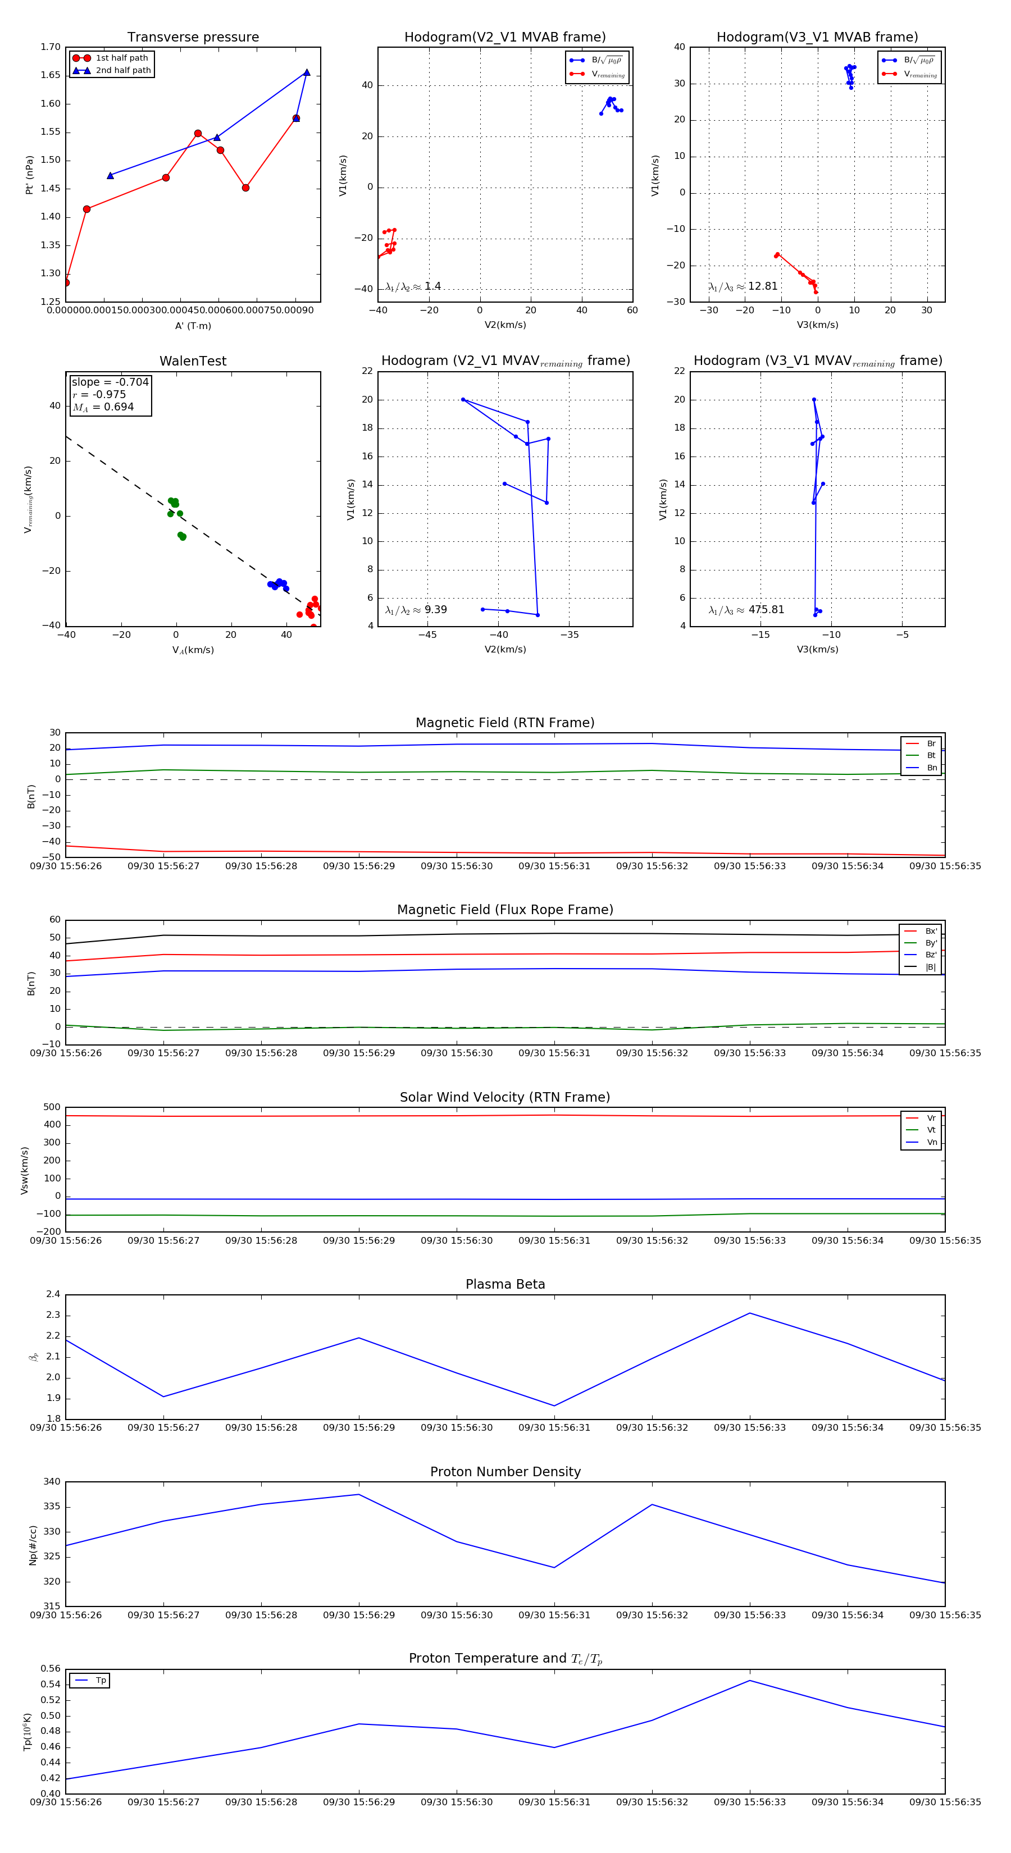Click the "Hodogram (V3_V1 MVAV remaining frame)" title

click(x=817, y=361)
